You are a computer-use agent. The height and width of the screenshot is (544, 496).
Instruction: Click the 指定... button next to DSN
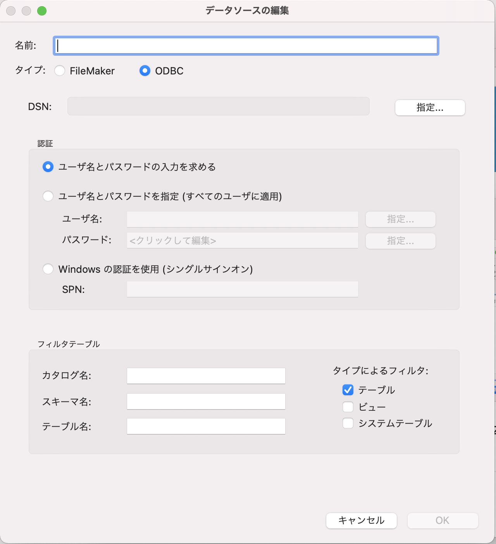point(430,108)
